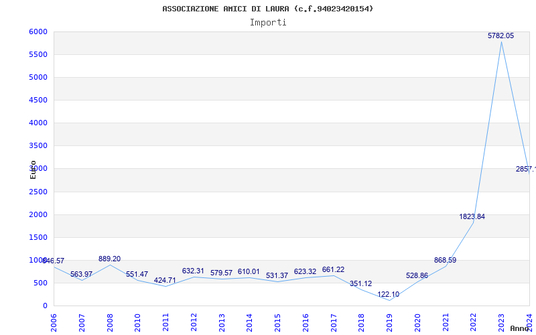This screenshot has width=536, height=335.
Task: Click the x-axis year 2021
Action: click(x=446, y=323)
